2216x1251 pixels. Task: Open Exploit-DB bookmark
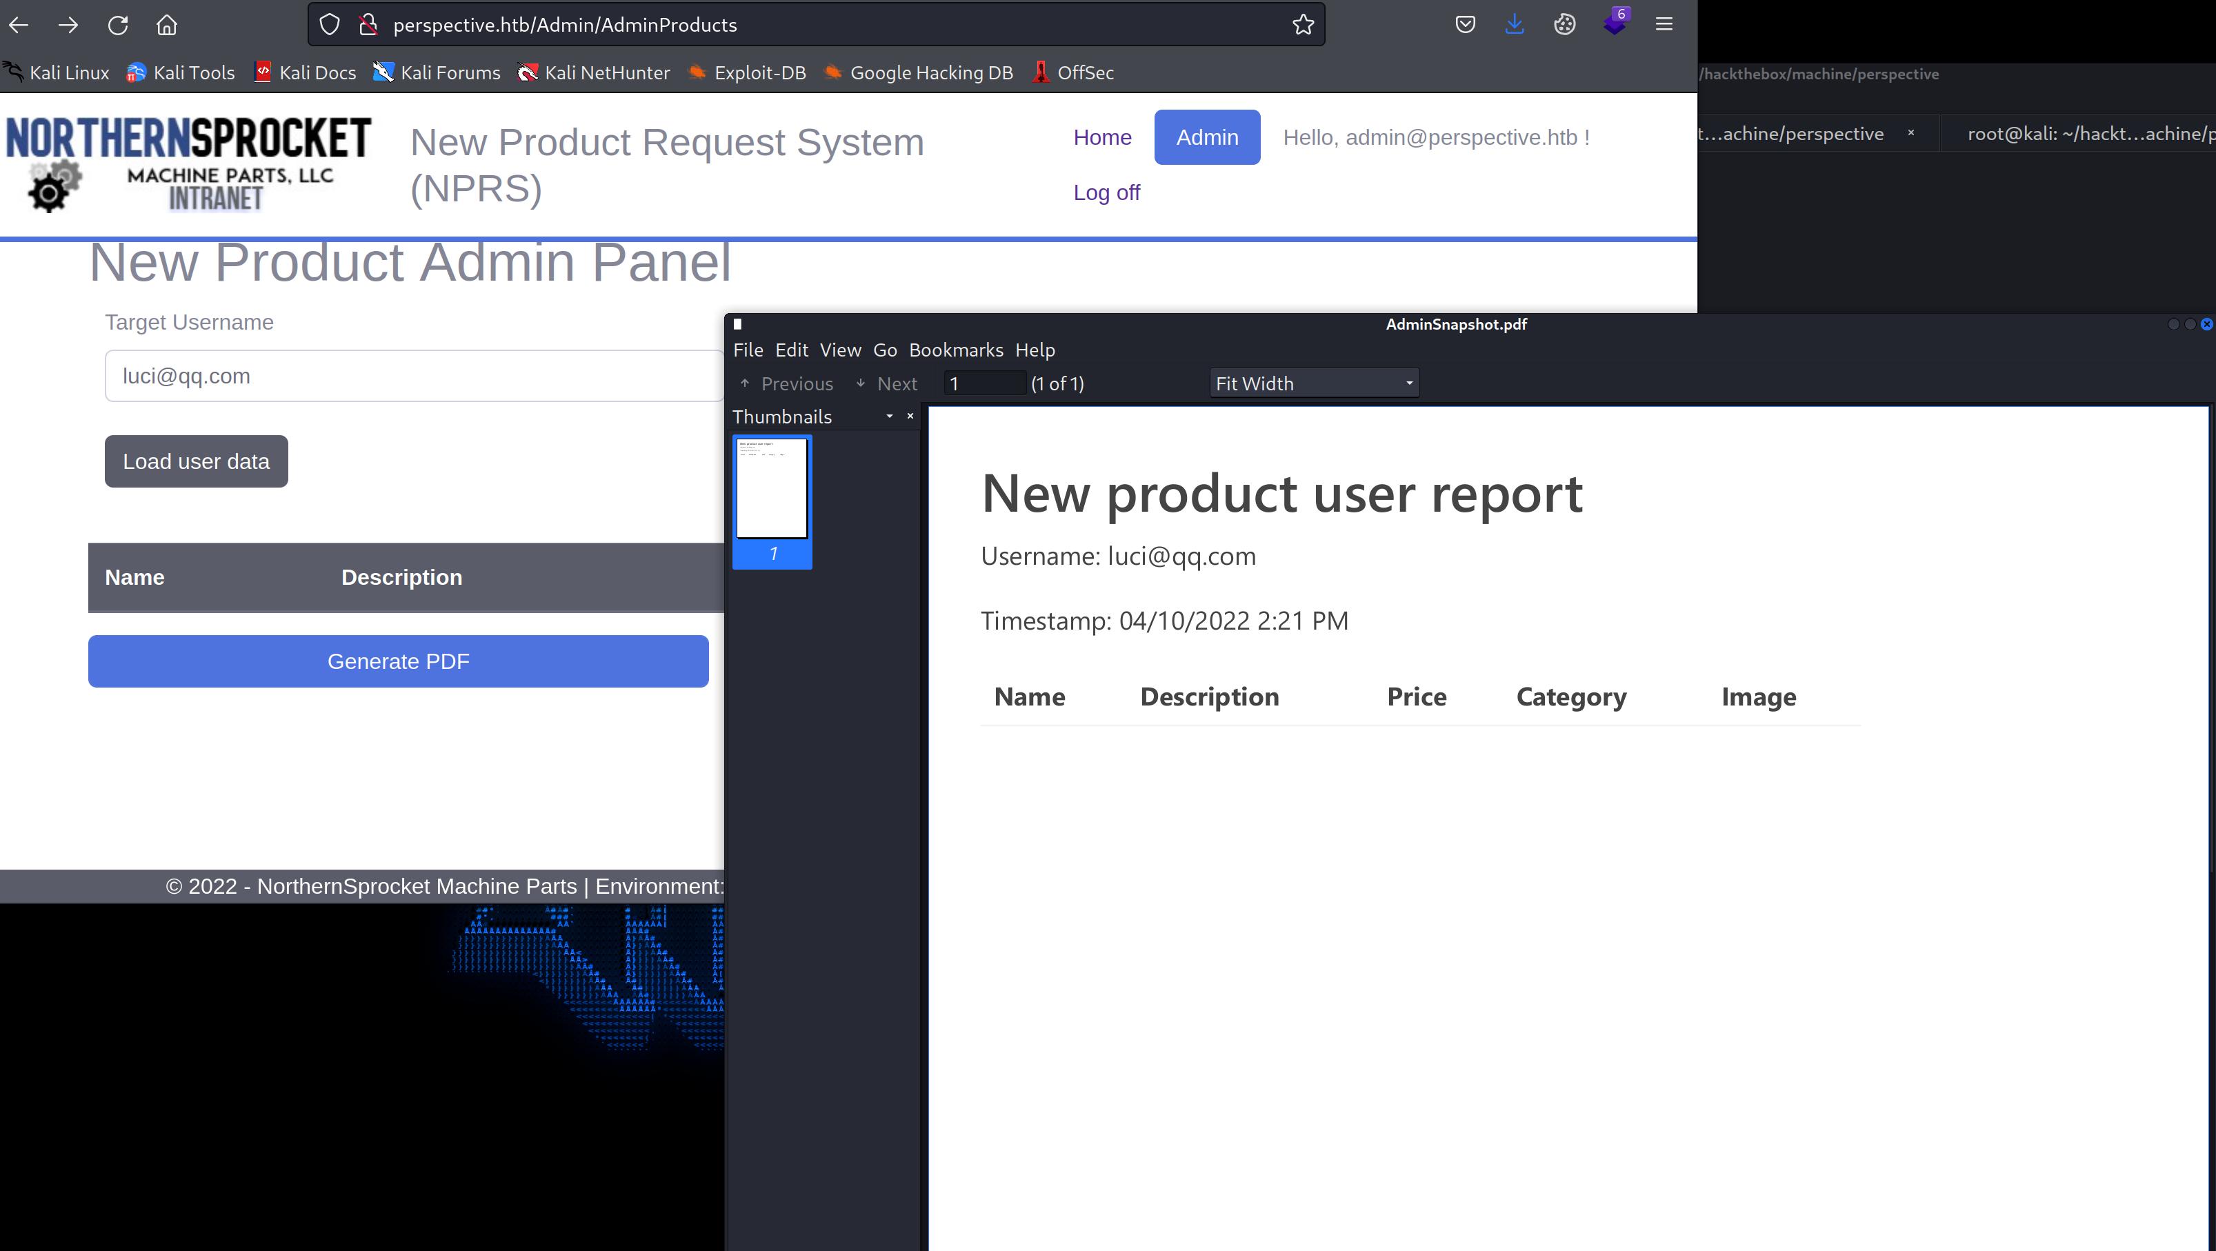coord(747,73)
